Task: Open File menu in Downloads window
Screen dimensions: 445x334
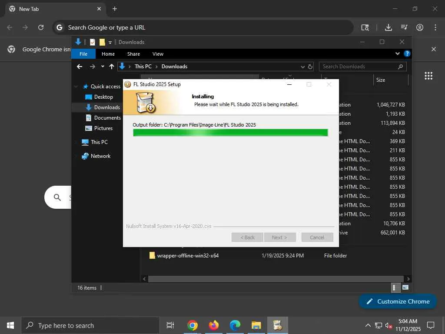Action: pyautogui.click(x=83, y=53)
